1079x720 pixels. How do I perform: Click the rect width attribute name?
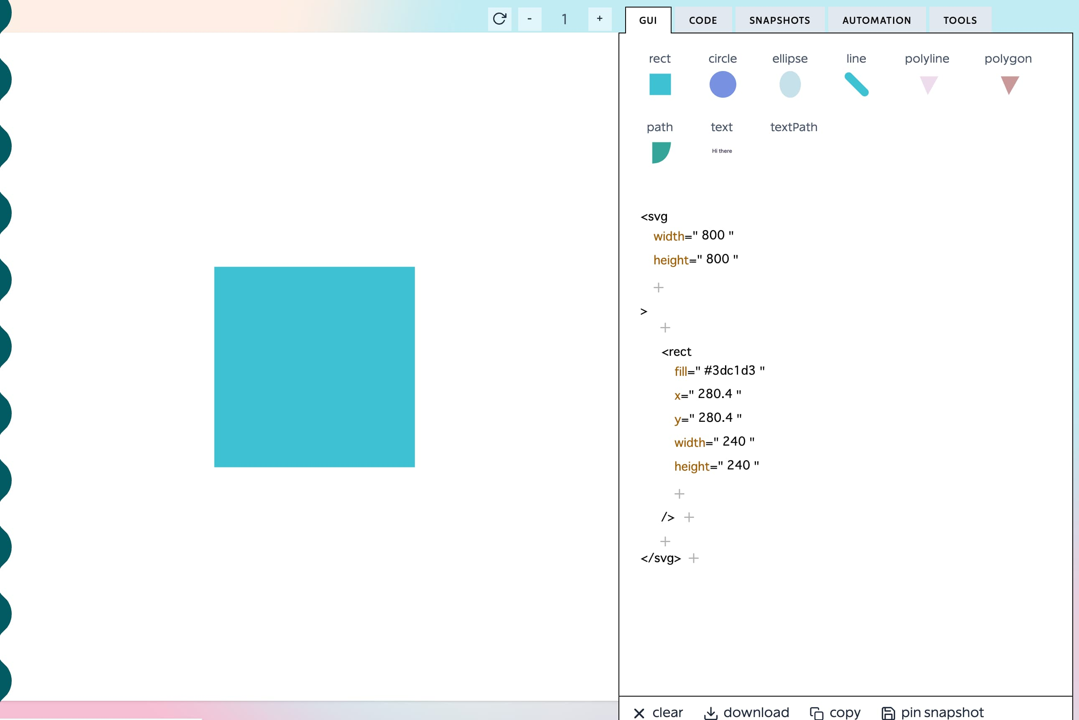click(x=690, y=443)
